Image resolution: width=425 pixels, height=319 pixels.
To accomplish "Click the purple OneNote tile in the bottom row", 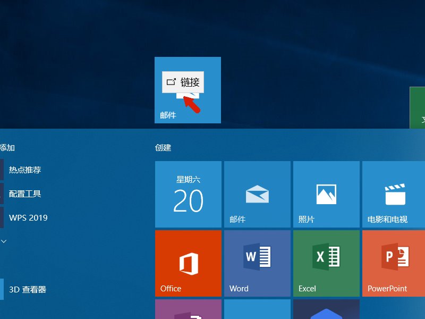I will point(188,309).
